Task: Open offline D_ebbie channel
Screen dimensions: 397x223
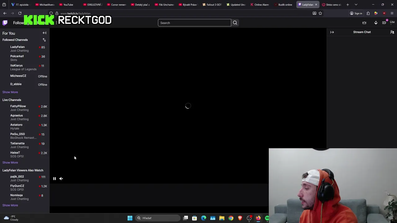Action: [25, 84]
